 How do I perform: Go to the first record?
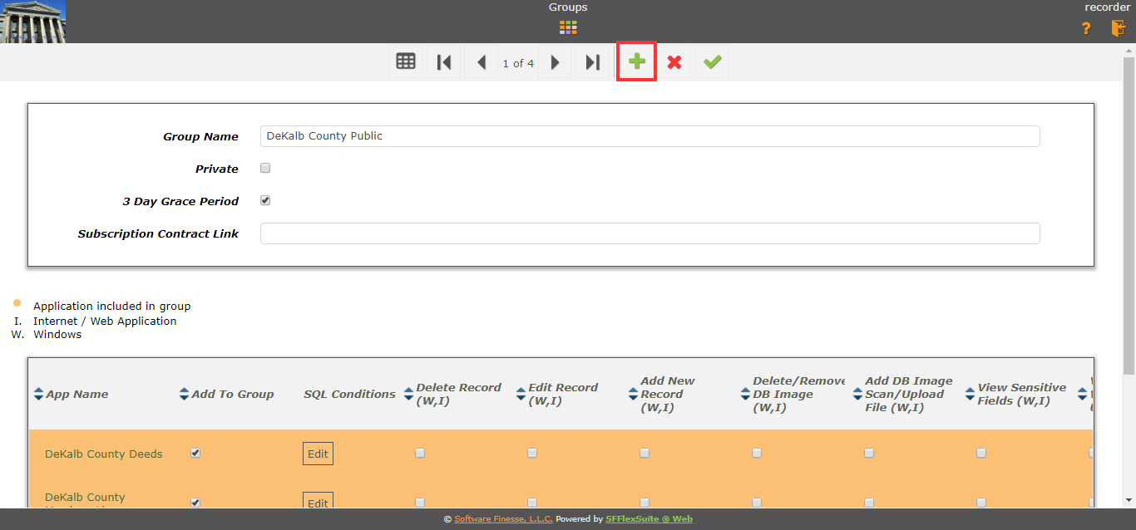pyautogui.click(x=444, y=62)
